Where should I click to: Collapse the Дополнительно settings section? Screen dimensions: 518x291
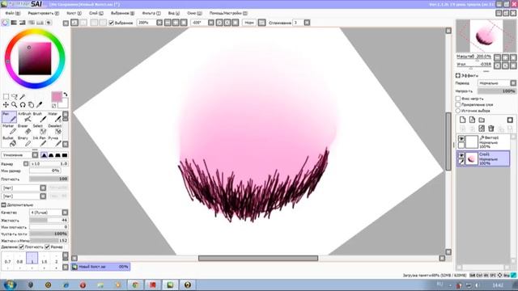click(x=3, y=205)
